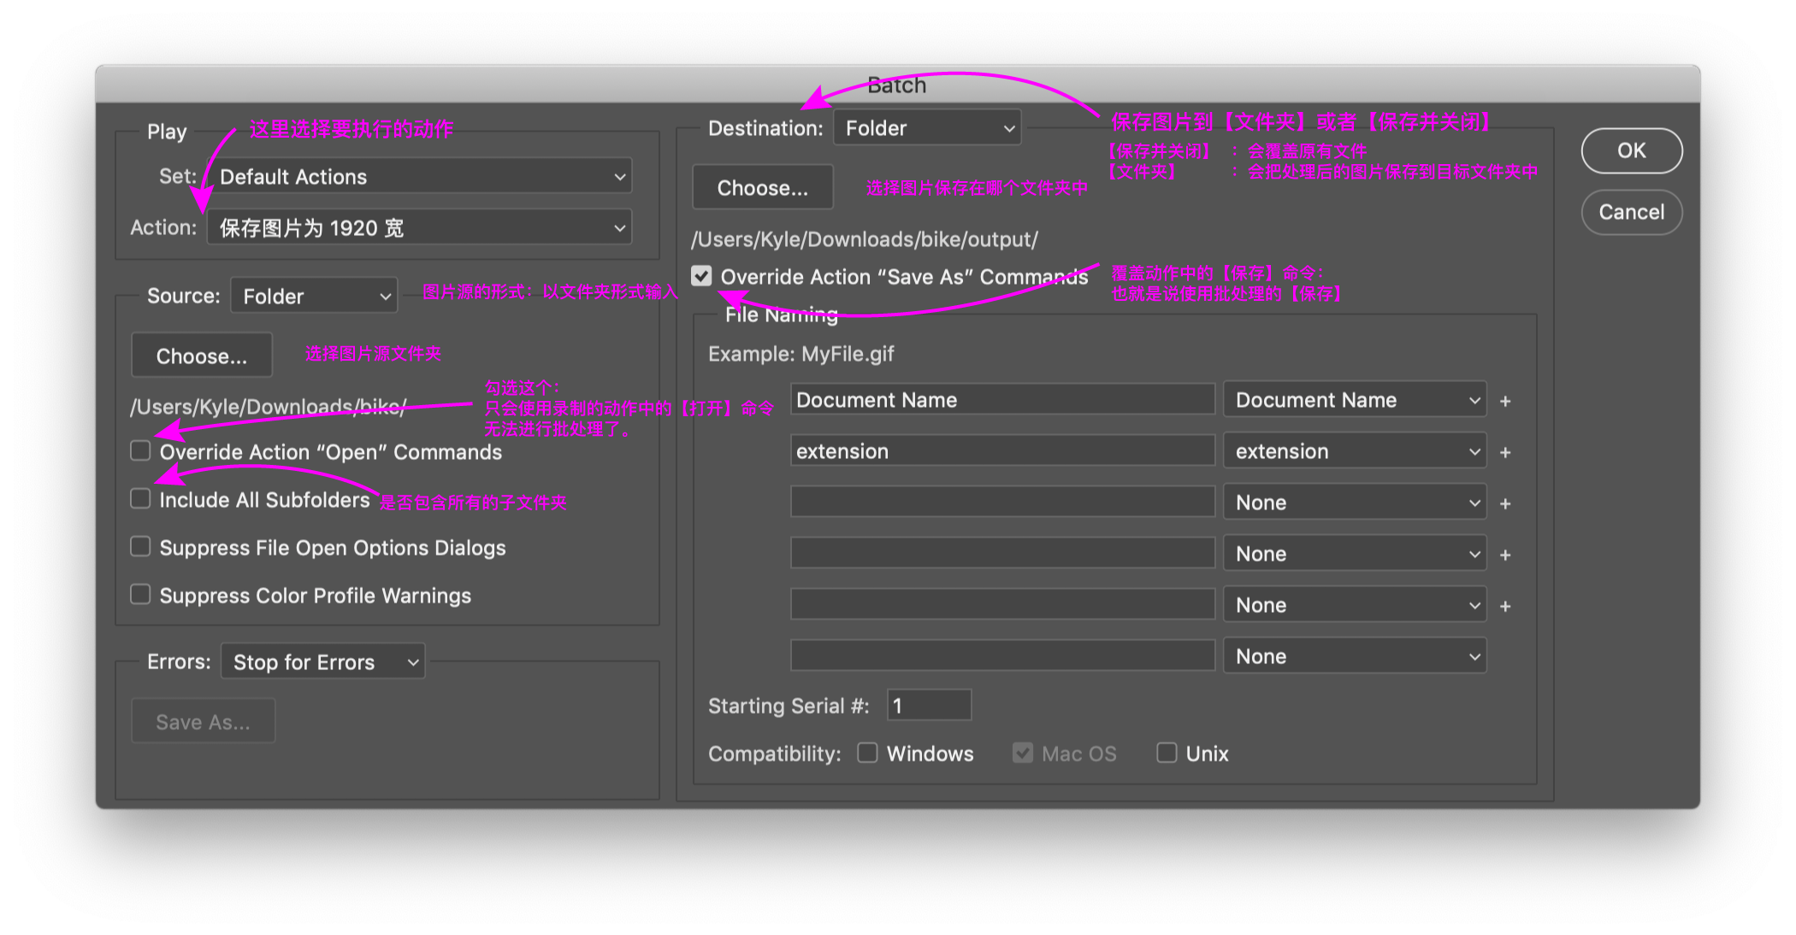
Task: Click OK to run the batch
Action: [1631, 150]
